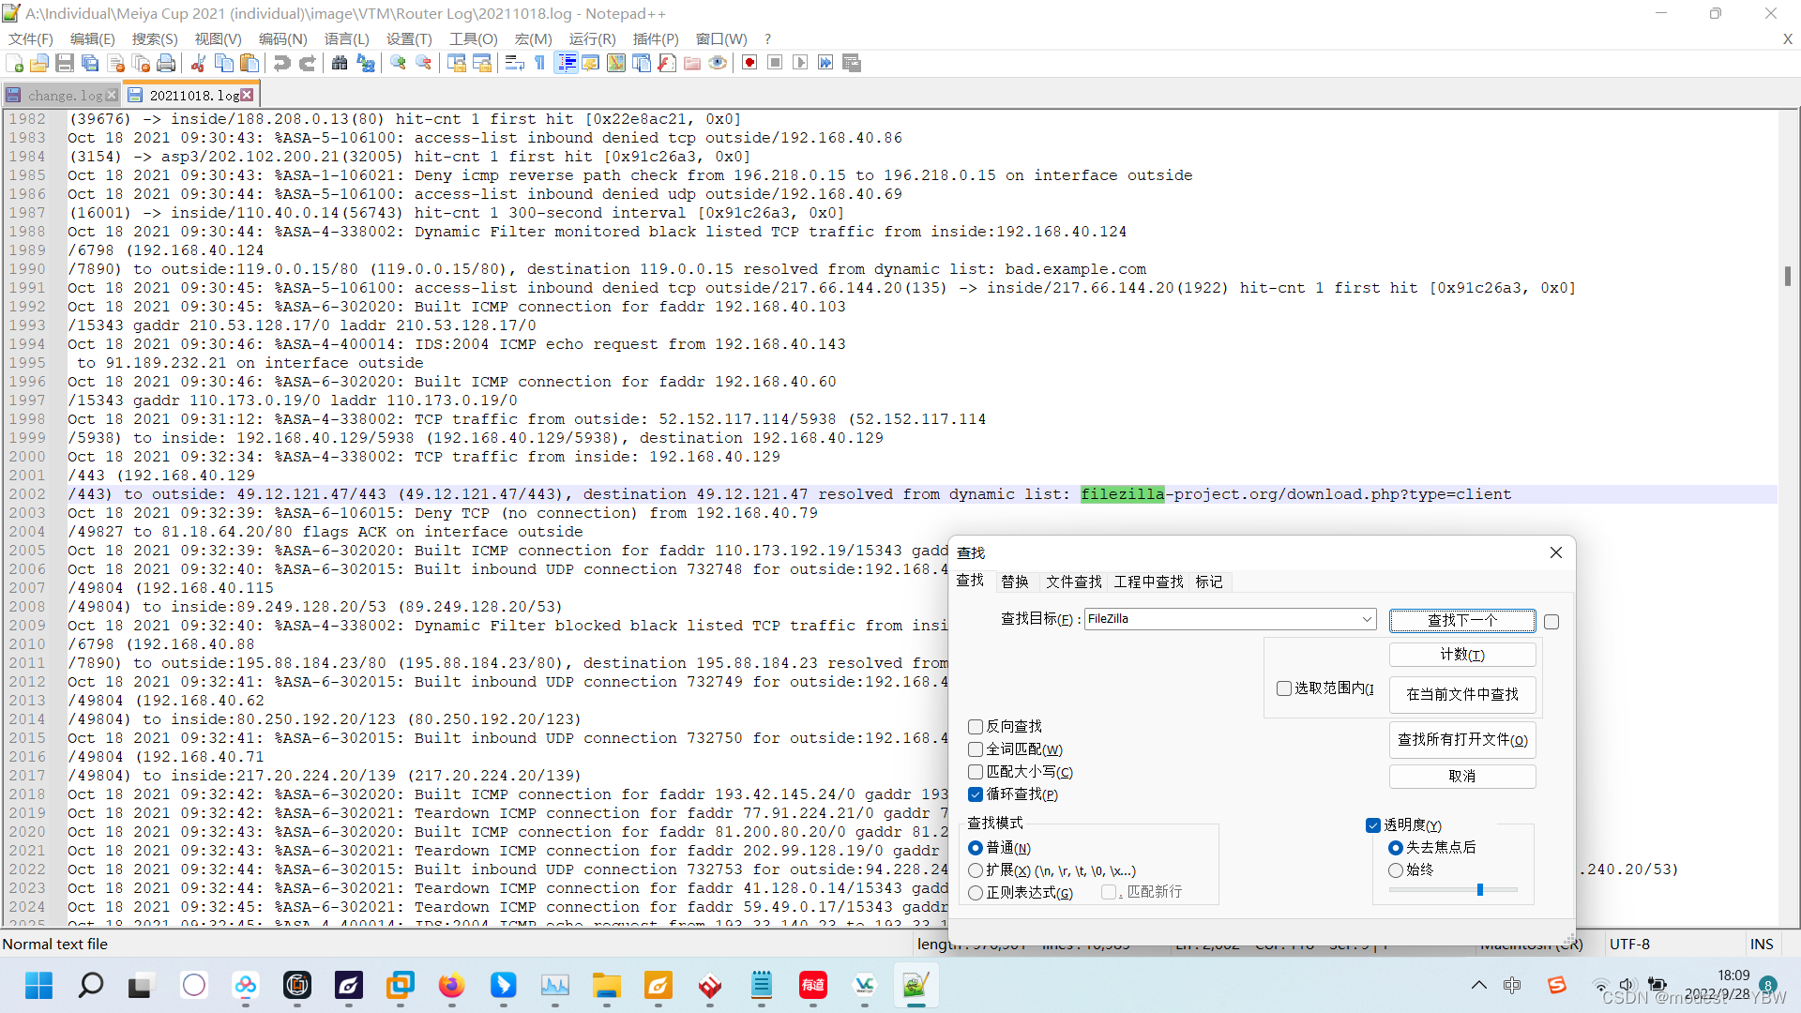Click the Start macro recording icon
1801x1013 pixels.
tap(749, 63)
